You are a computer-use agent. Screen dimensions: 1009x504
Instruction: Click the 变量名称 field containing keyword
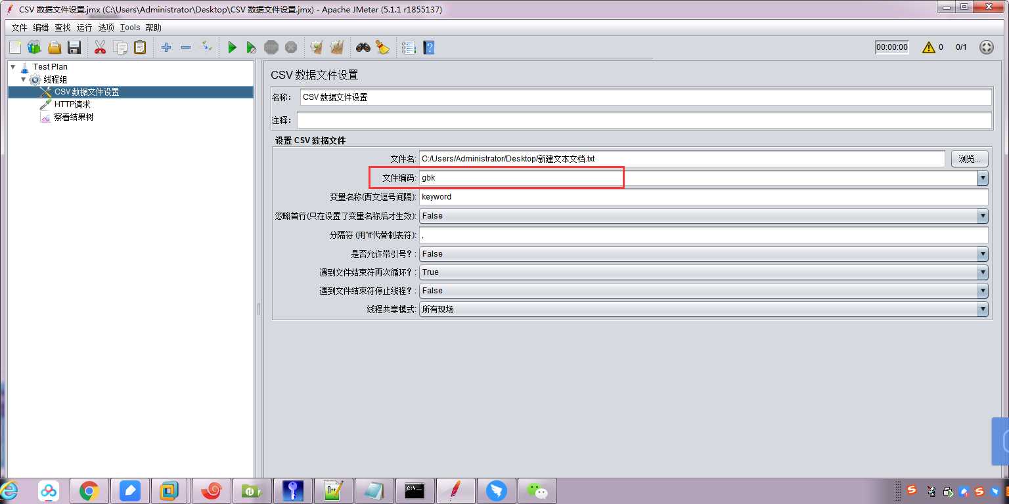tap(704, 197)
